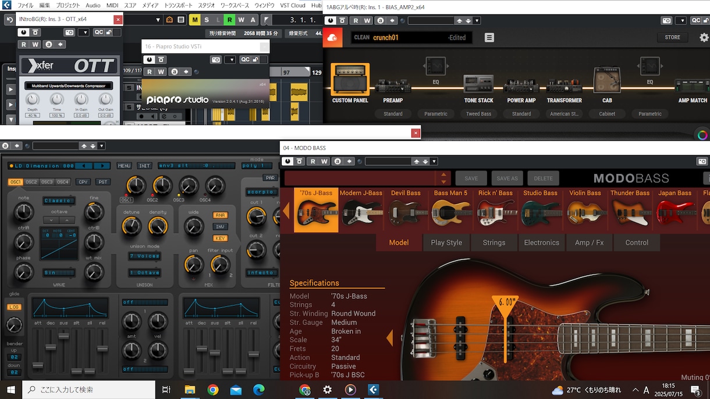Viewport: 710px width, 399px height.
Task: Open the BIAS AMP plugin preset dropdown arrow
Action: [477, 20]
